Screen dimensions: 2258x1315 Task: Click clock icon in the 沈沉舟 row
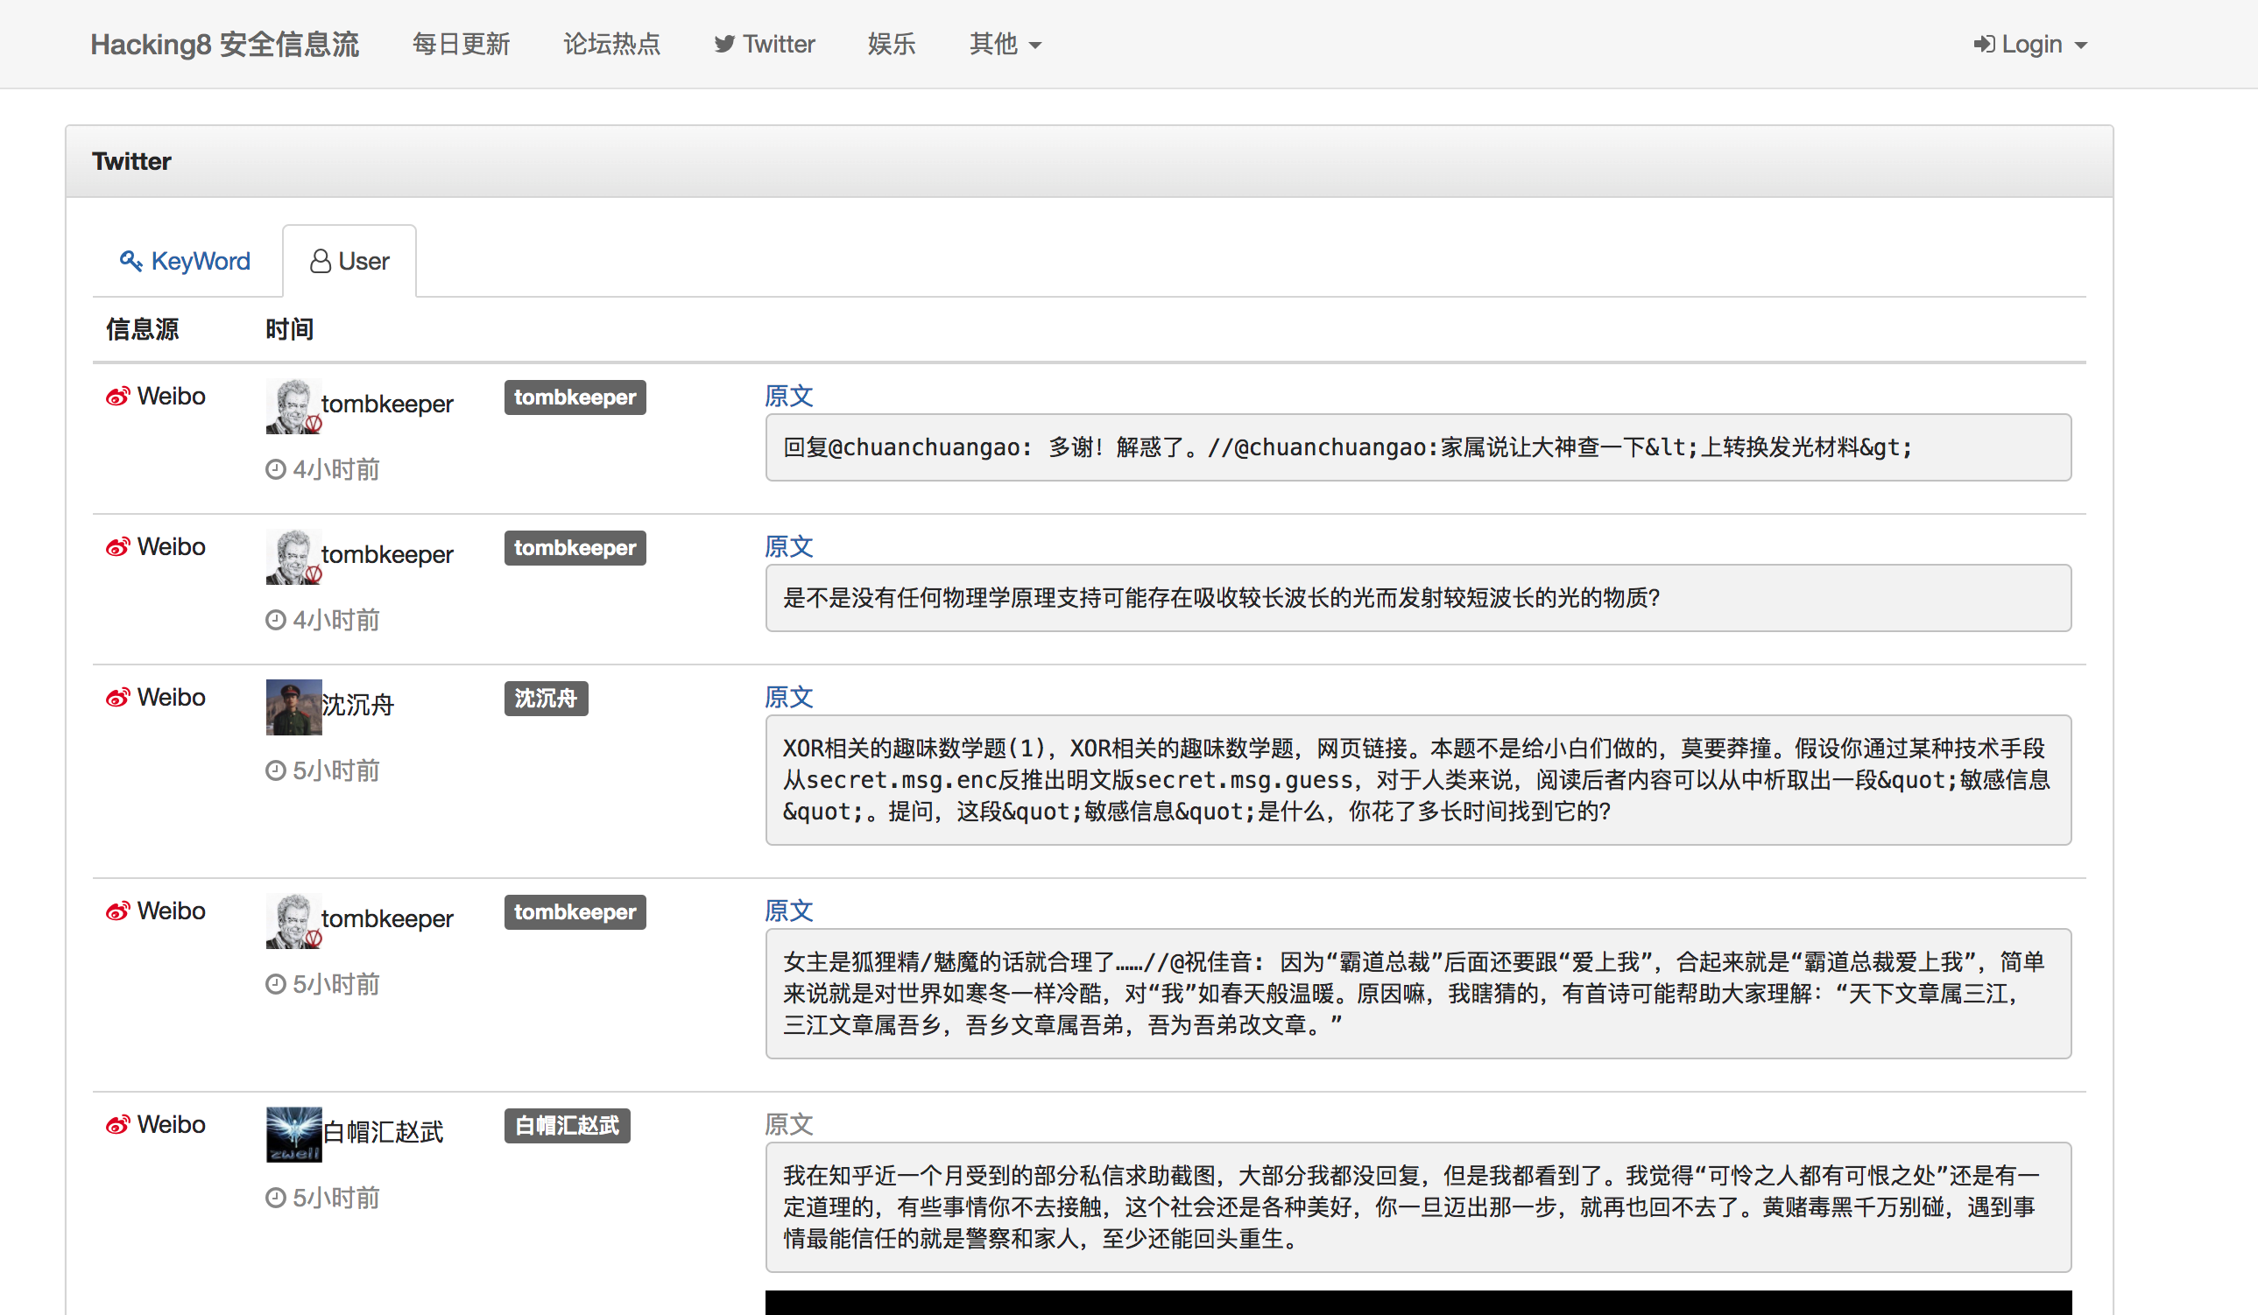pyautogui.click(x=275, y=770)
